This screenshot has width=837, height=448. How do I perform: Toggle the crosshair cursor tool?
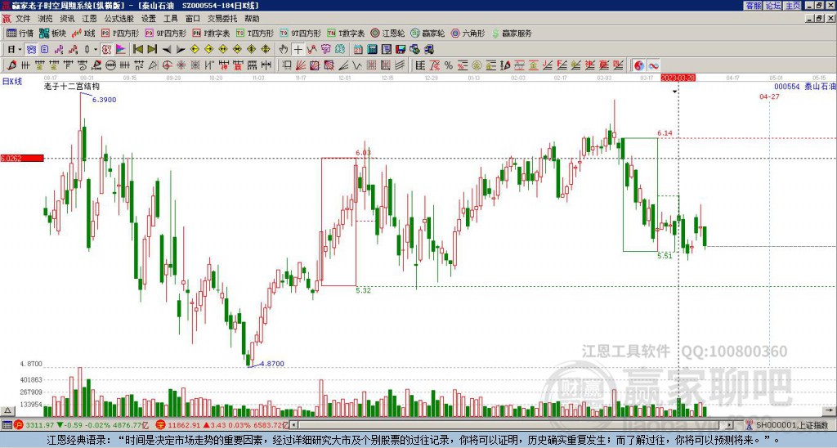298,50
